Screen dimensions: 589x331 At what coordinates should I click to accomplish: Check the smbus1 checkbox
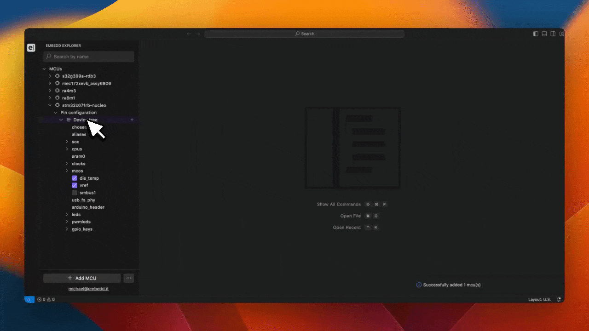click(75, 193)
